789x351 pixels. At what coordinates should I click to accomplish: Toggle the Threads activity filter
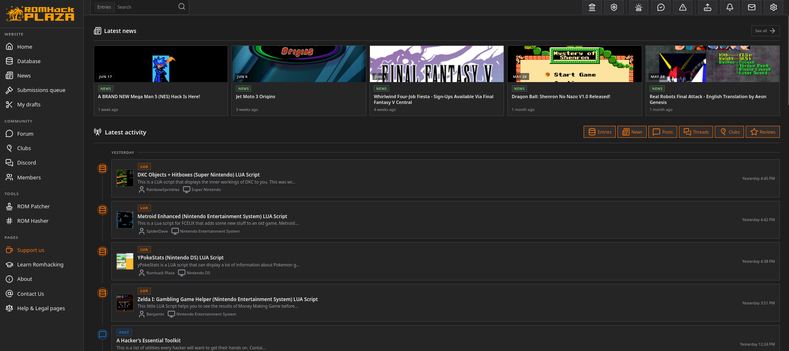point(696,132)
